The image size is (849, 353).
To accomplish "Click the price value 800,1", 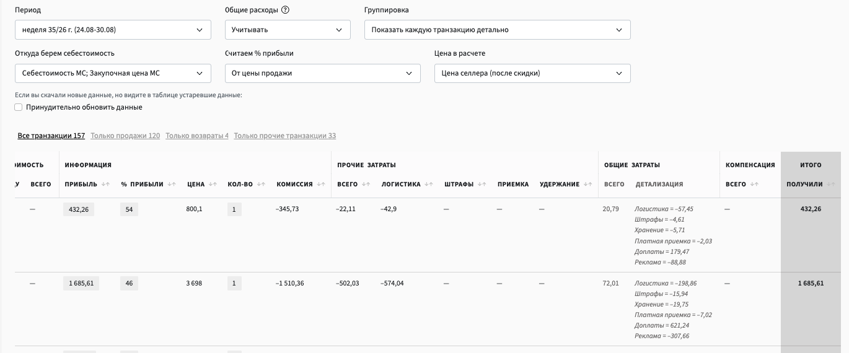I will 194,209.
